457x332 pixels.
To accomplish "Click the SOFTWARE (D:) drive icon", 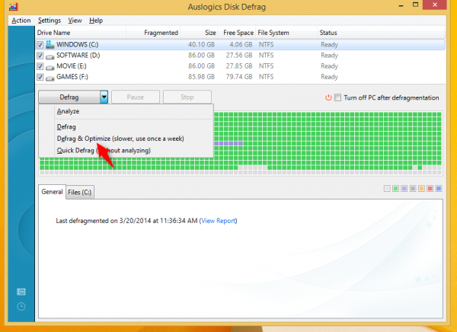I will click(50, 56).
